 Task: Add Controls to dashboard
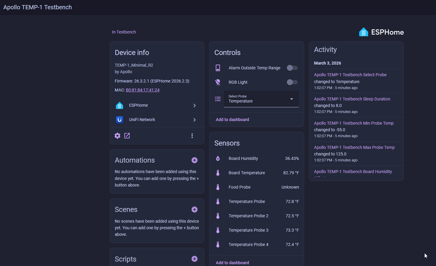click(x=232, y=120)
